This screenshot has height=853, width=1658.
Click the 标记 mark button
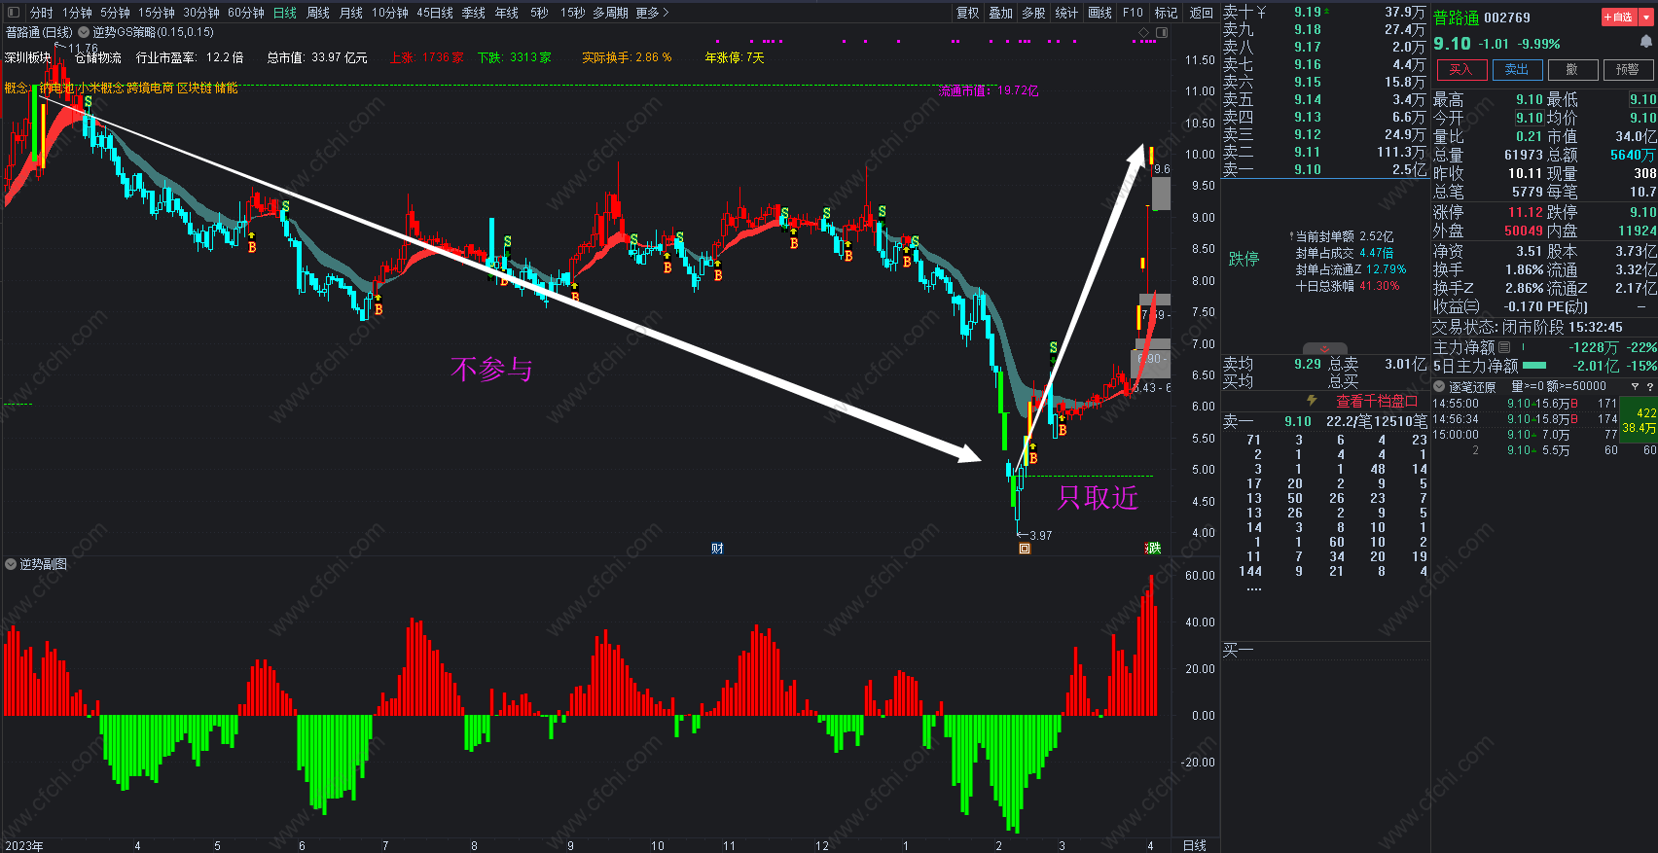tap(1167, 13)
